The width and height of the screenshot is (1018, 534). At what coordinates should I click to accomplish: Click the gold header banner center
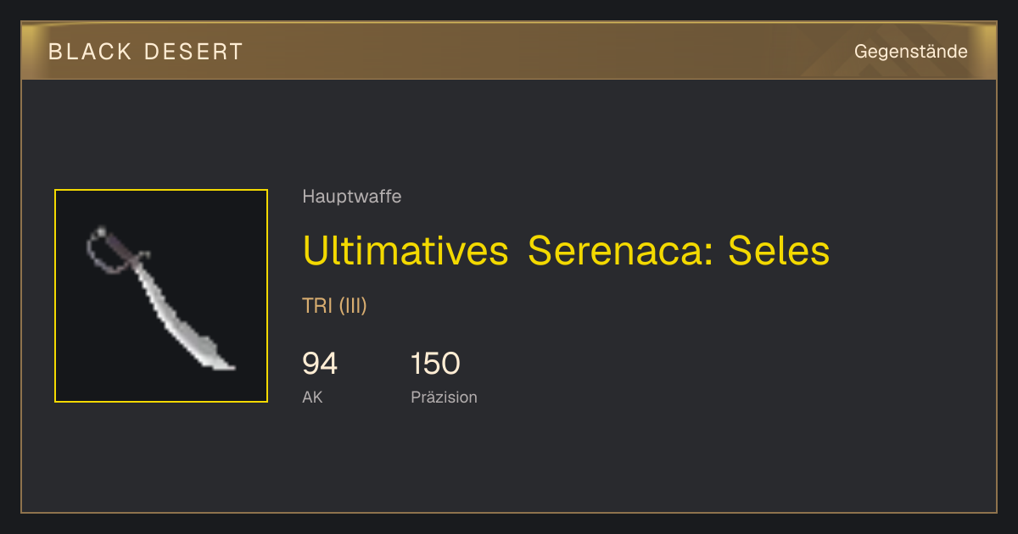pos(509,51)
